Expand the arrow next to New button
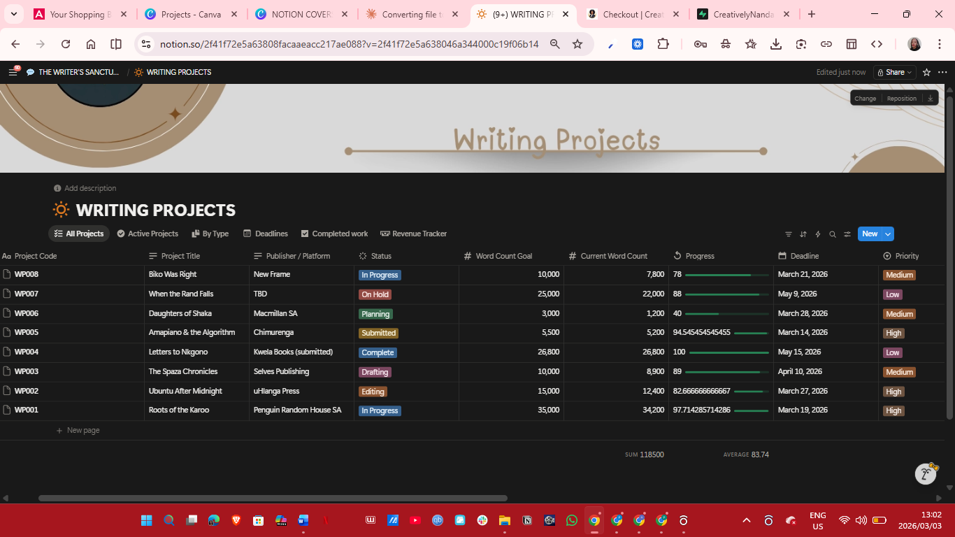The image size is (955, 537). click(x=888, y=234)
